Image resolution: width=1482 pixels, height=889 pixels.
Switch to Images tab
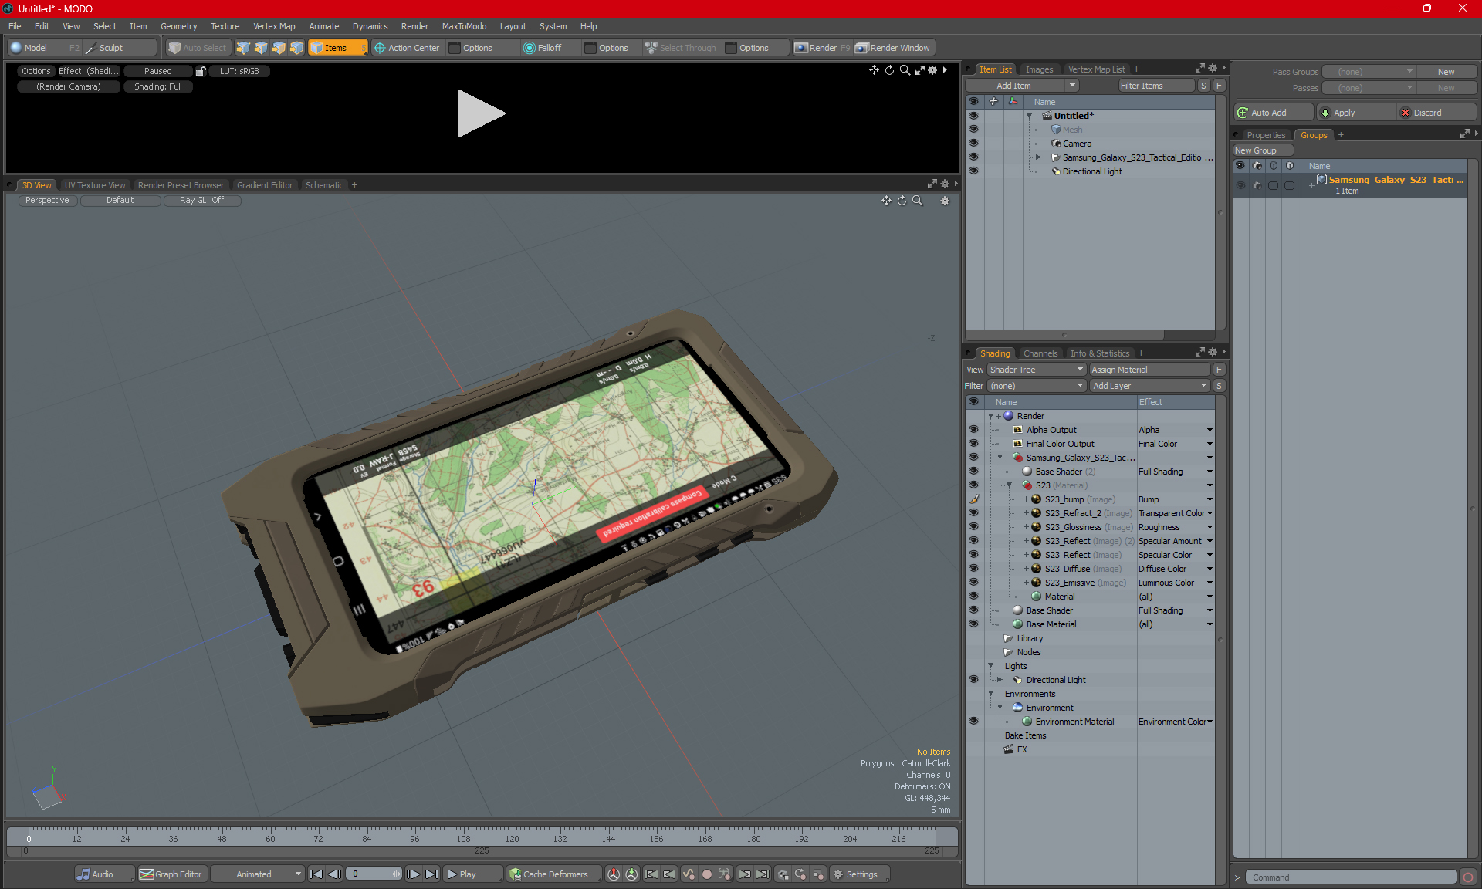click(x=1039, y=69)
